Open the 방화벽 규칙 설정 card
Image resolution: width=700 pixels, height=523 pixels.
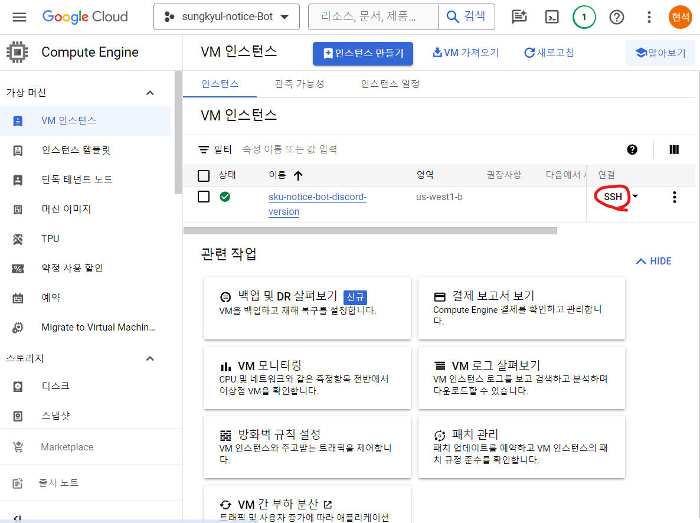tap(307, 447)
